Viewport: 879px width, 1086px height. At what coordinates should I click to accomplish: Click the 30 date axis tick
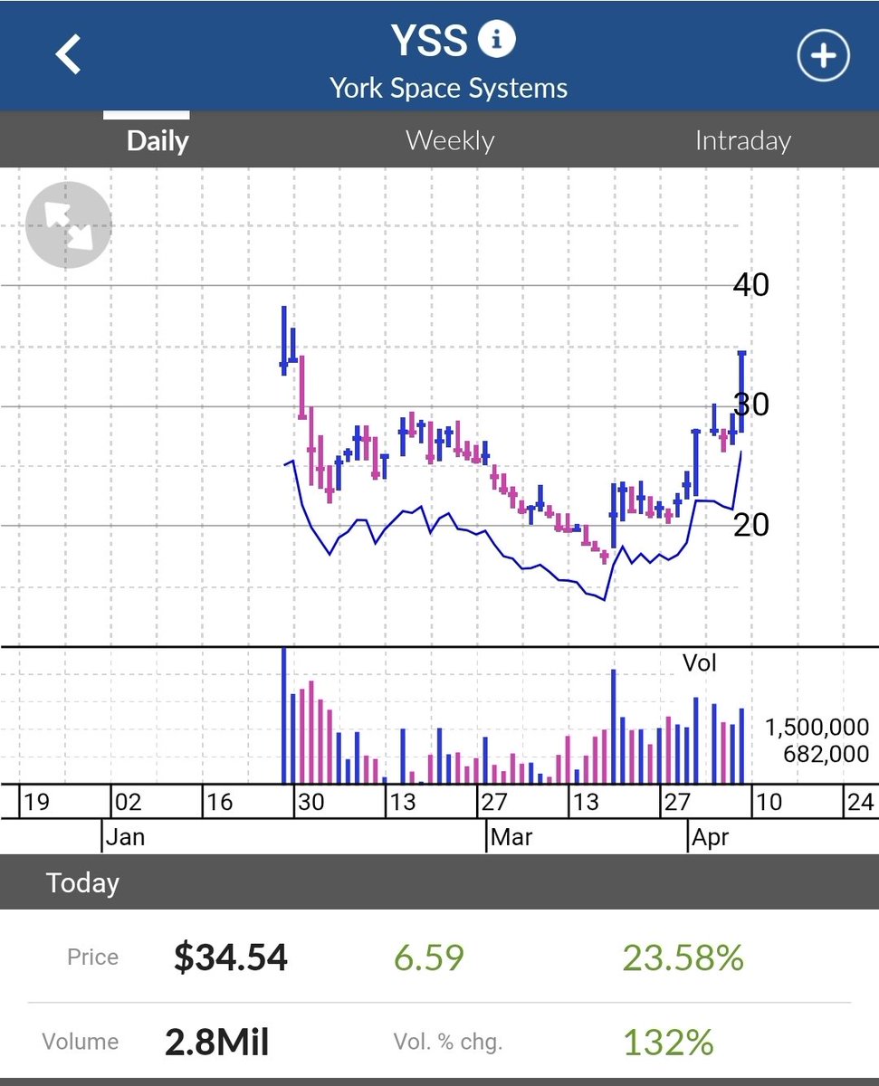(x=311, y=803)
